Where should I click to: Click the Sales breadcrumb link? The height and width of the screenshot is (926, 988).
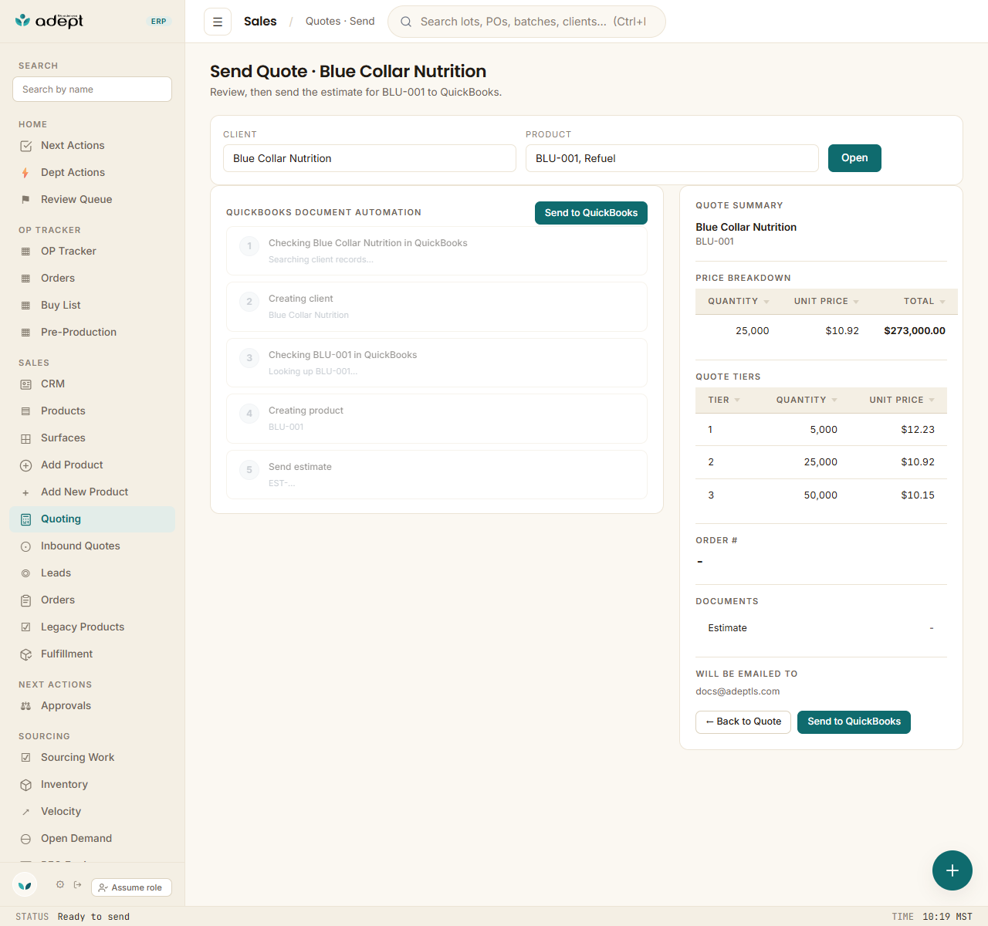point(260,22)
